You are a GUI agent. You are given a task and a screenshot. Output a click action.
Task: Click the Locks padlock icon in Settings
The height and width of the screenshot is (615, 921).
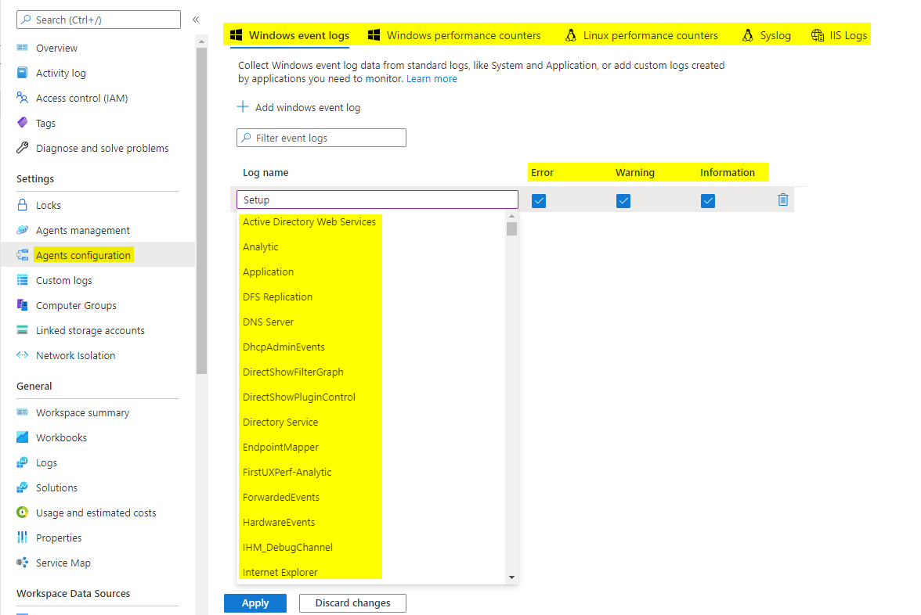click(x=22, y=205)
